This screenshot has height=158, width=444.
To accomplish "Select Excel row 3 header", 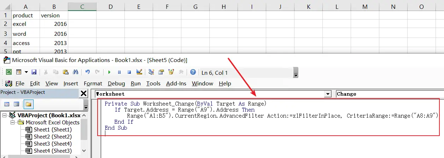I will pos(6,34).
